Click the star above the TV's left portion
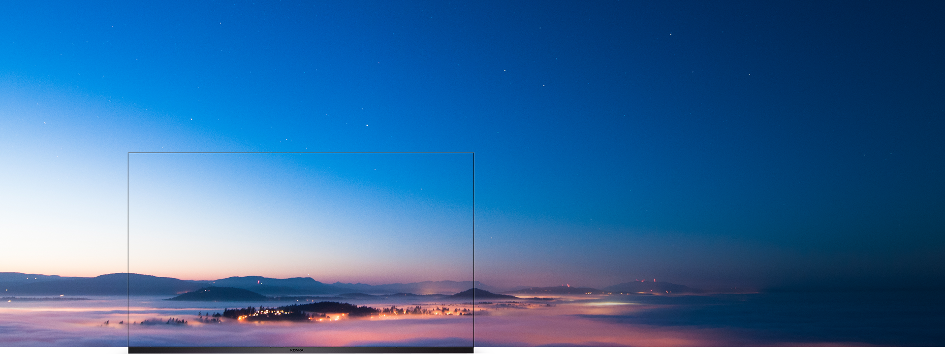The image size is (945, 354). (x=191, y=119)
